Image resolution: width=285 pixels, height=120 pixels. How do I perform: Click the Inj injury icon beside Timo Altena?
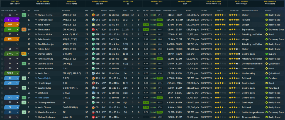coord(24,29)
